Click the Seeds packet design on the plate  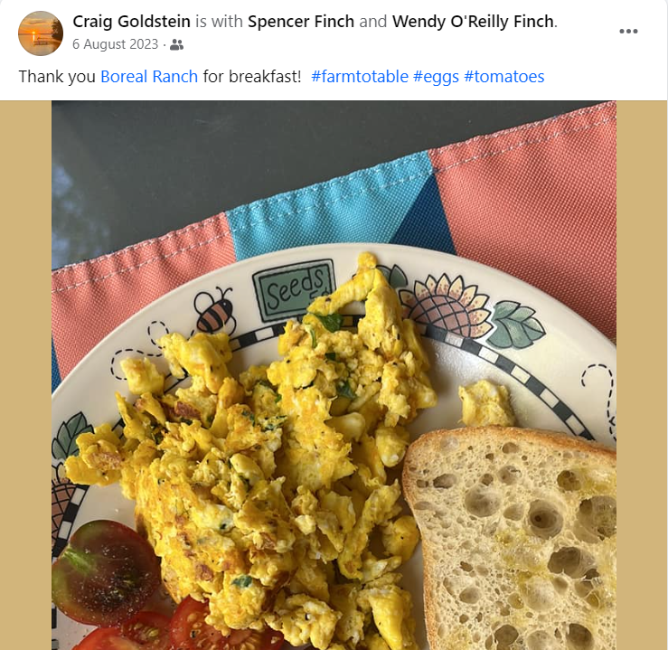tap(293, 289)
